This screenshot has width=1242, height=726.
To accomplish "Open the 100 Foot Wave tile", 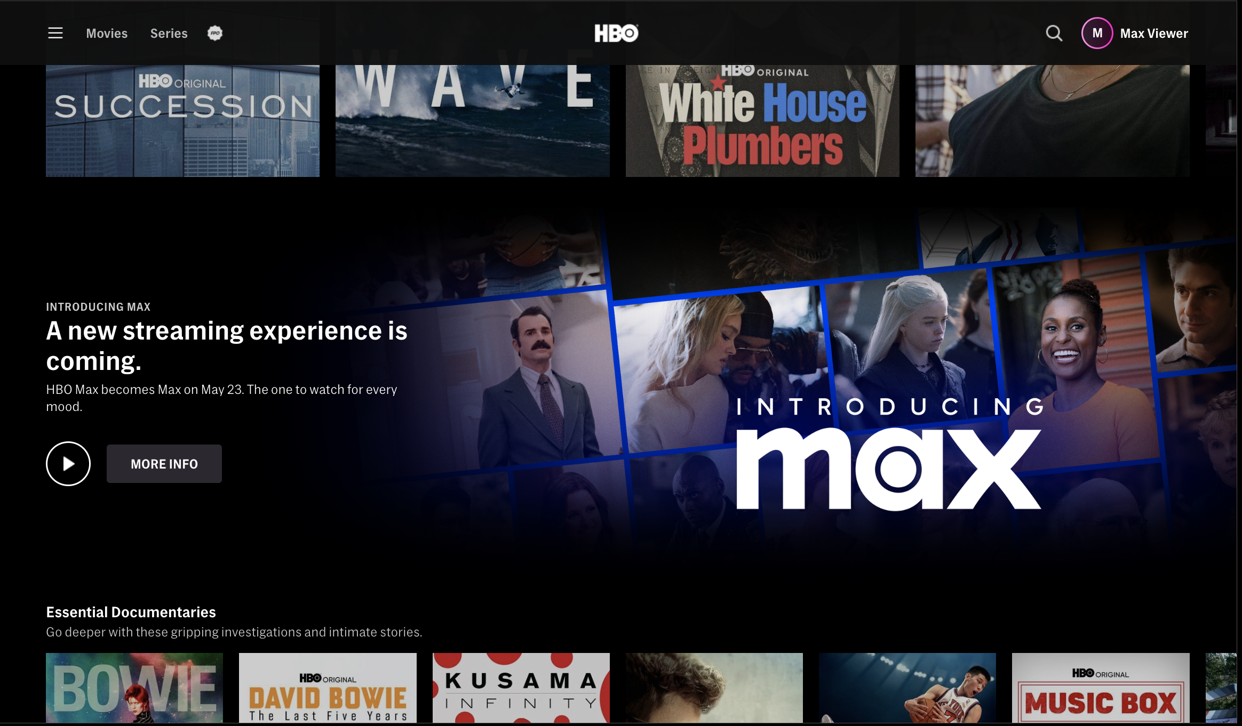I will tap(472, 121).
